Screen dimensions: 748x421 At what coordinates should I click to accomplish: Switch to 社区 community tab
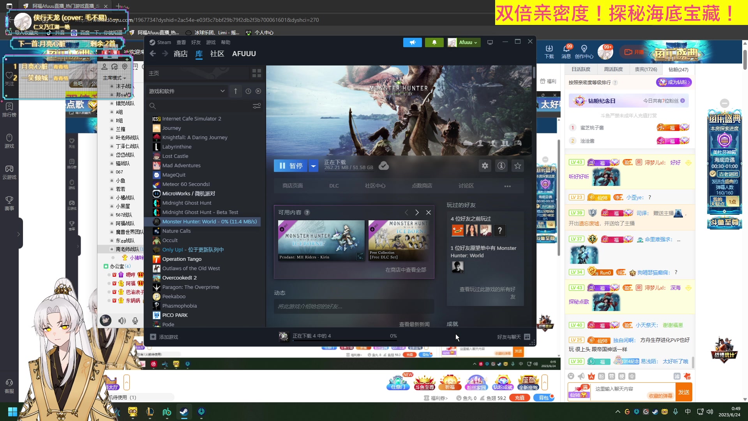[x=217, y=54]
